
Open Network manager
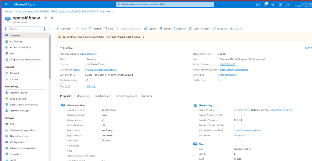(19, 111)
